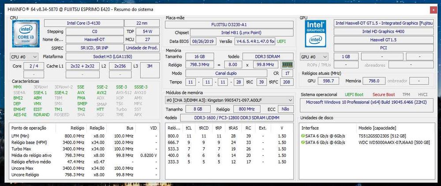This screenshot has height=186, width=441.
Task: Click the memory clock 798.3 MHz field
Action: [200, 65]
